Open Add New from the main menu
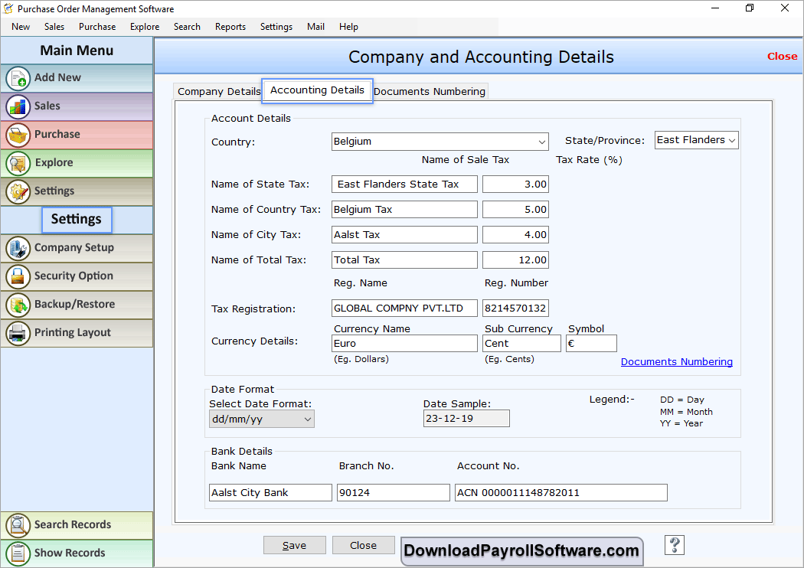 [x=77, y=78]
